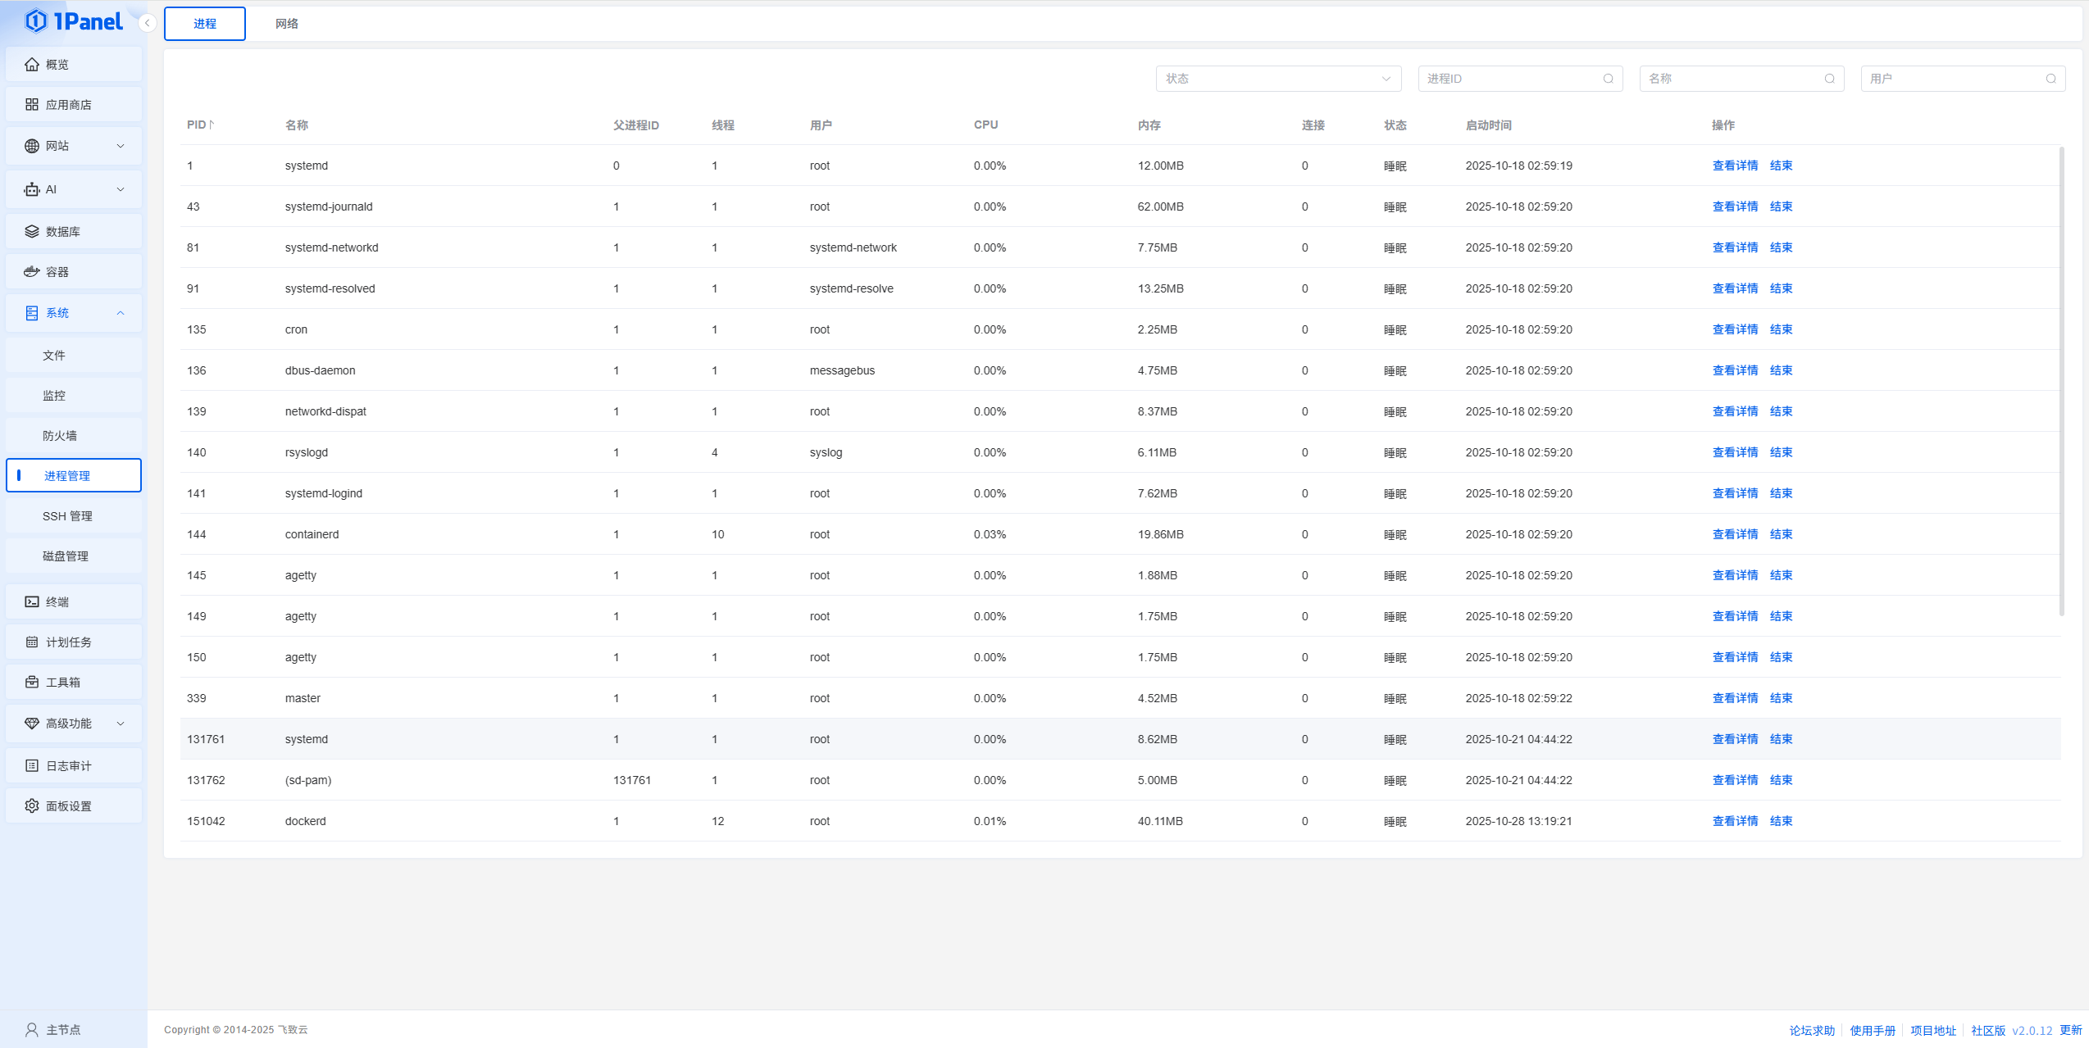
Task: Open the 工具箱 toolbox sidebar icon
Action: pyautogui.click(x=32, y=683)
